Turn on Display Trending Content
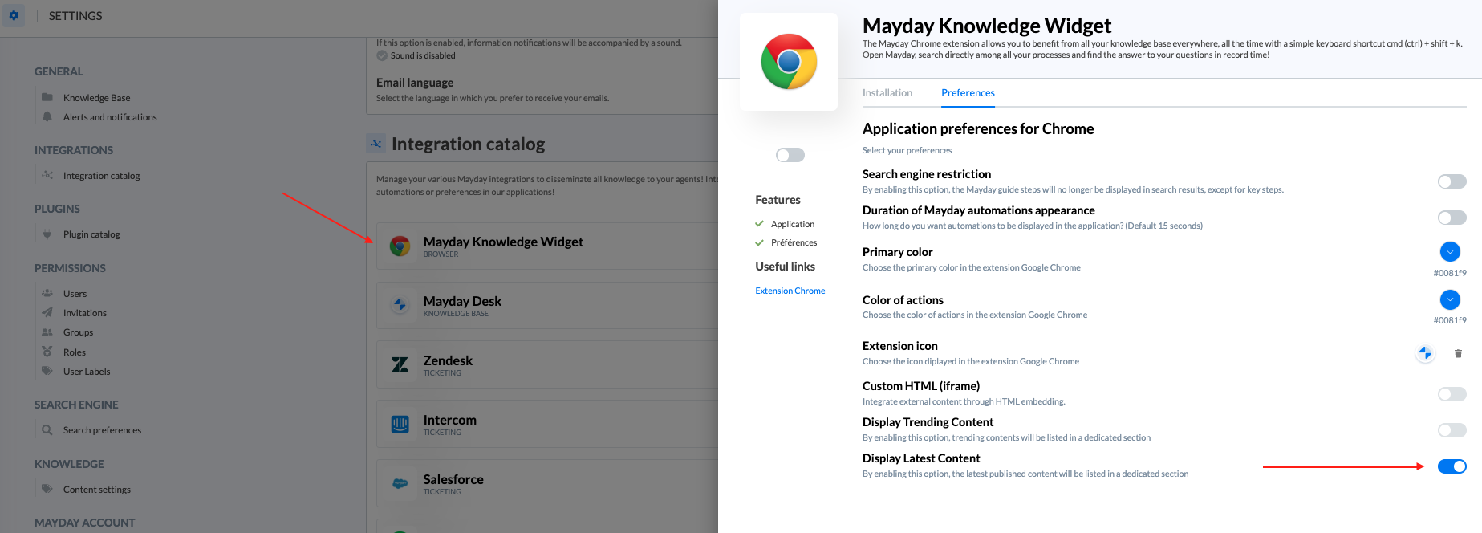Screen dimensions: 1482x533 coord(1452,430)
